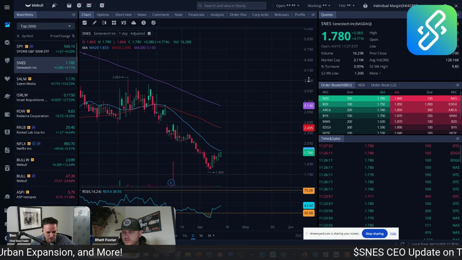Click the earnings E marker on chart

[x=171, y=183]
